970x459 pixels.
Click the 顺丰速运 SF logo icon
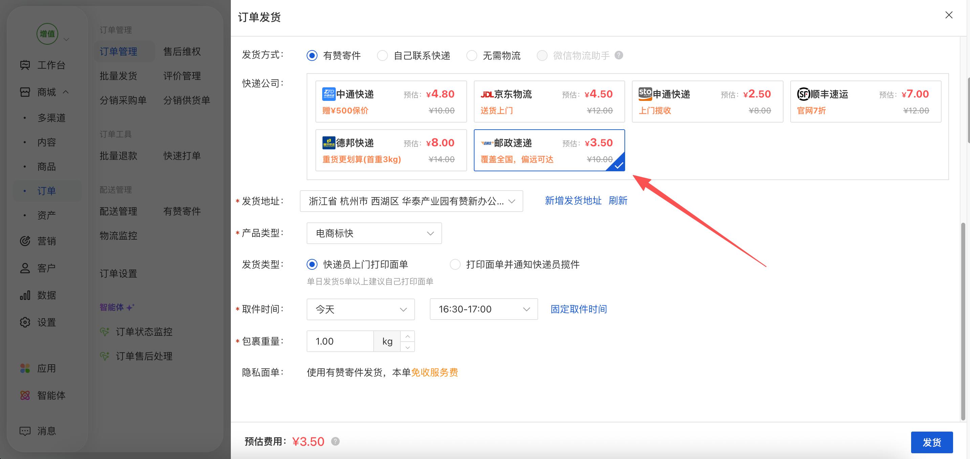tap(803, 94)
